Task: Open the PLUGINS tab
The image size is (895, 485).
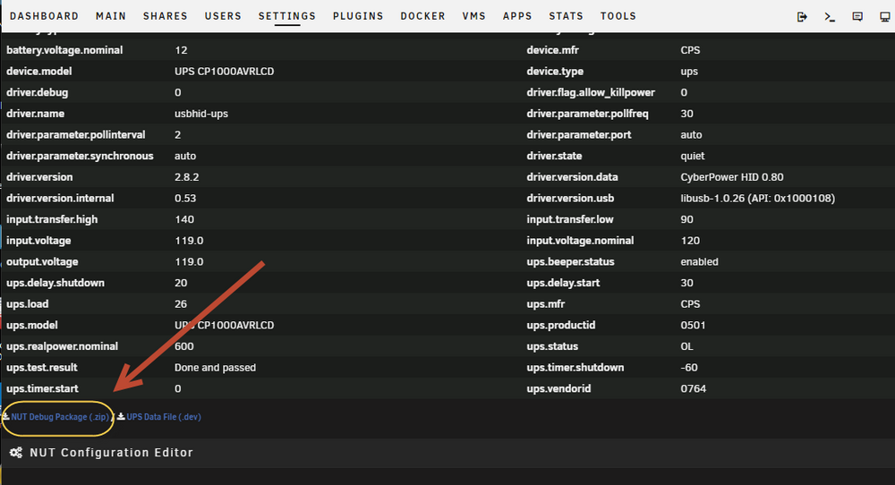Action: [358, 16]
